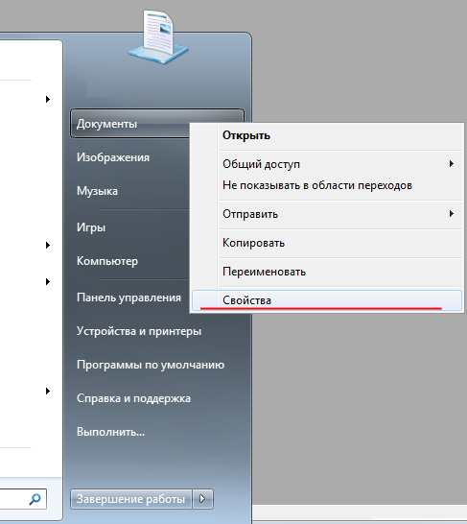Expand the shutdown options arrow
This screenshot has width=467, height=524.
[202, 499]
